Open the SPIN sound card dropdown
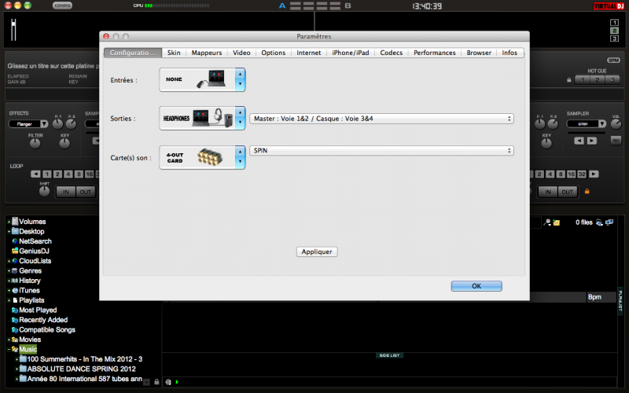The image size is (629, 393). [382, 150]
